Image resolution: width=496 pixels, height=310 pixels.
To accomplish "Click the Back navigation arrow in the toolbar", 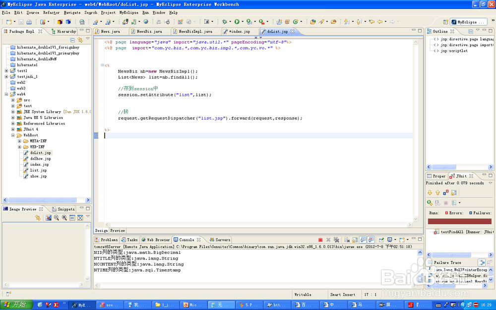I will point(380,21).
